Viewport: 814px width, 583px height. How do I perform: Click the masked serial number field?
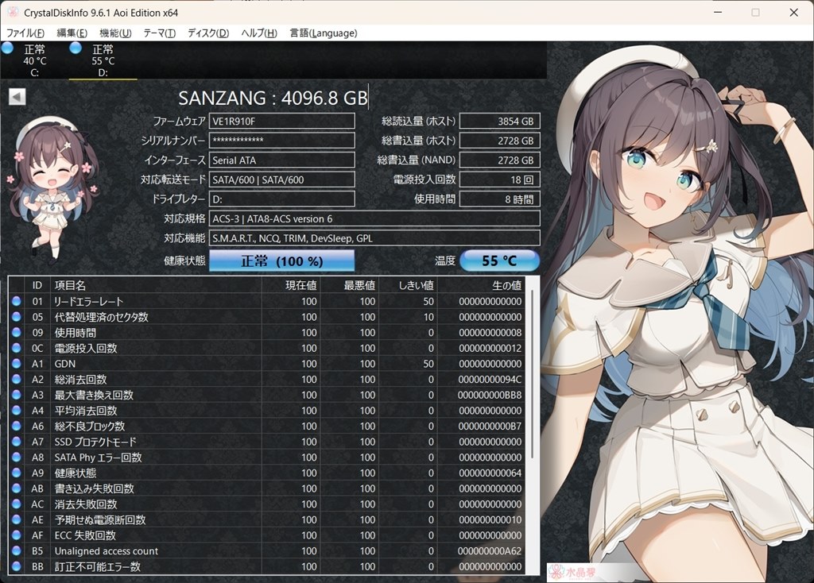point(282,141)
